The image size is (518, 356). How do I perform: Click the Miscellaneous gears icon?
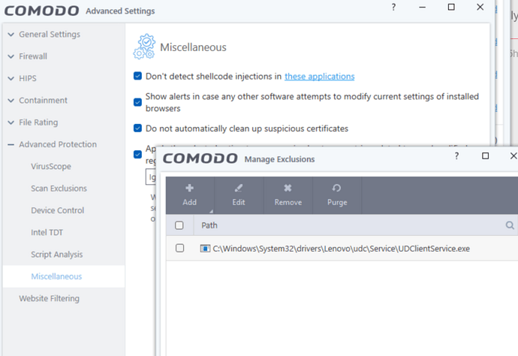click(x=144, y=47)
